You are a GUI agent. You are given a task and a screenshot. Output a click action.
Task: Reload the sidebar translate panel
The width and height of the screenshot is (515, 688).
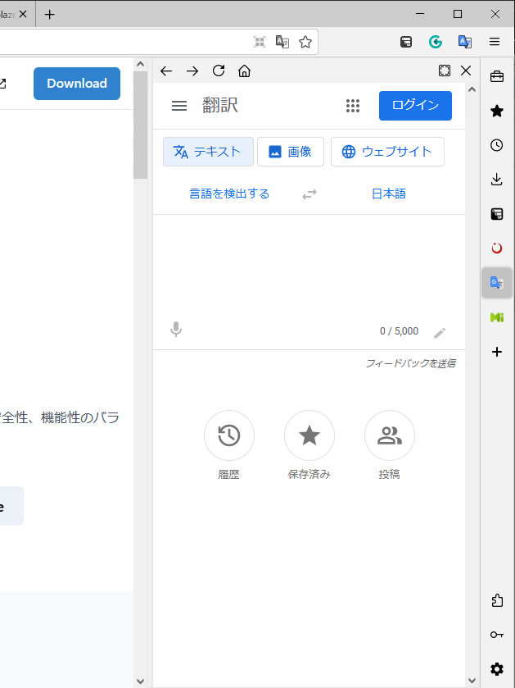click(219, 71)
